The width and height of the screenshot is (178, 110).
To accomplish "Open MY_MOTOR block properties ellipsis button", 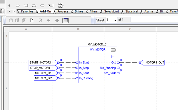I will click(x=113, y=50).
